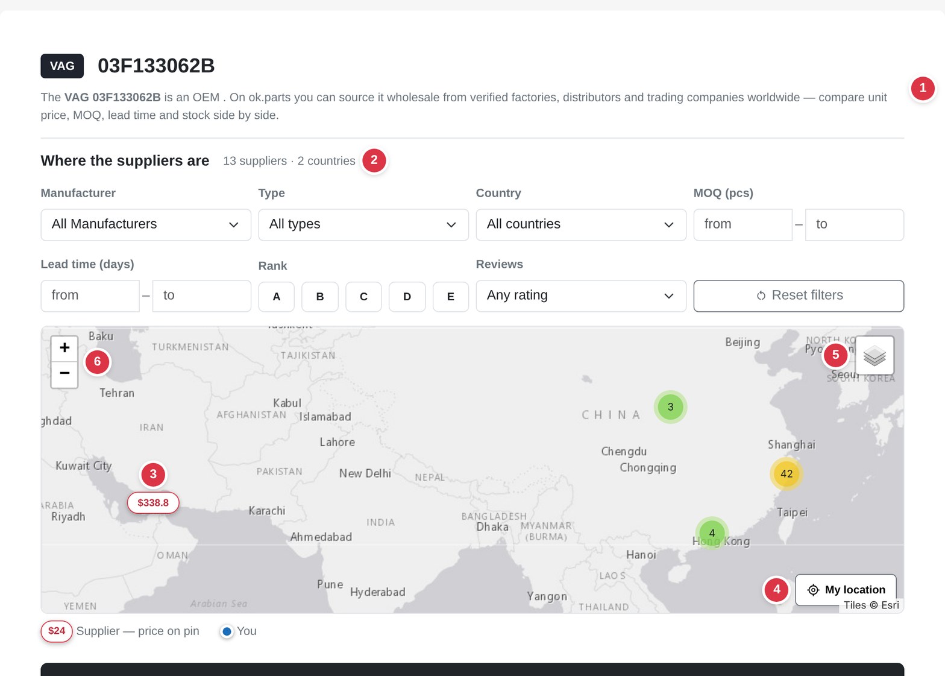The height and width of the screenshot is (676, 945).
Task: Click the $24 legend price pin sample
Action: [x=57, y=631]
